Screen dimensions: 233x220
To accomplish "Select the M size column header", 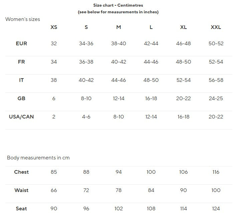I will [x=119, y=27].
